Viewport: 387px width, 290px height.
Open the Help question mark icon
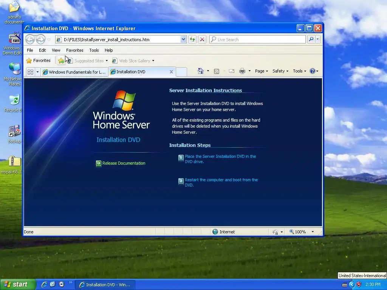[x=312, y=71]
